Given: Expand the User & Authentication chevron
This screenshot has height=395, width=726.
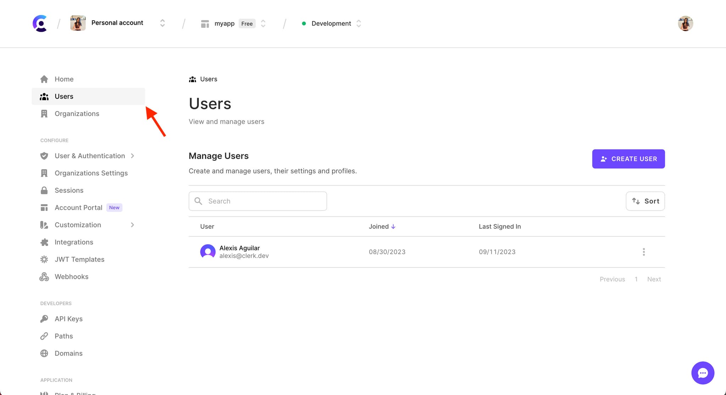Looking at the screenshot, I should tap(133, 156).
